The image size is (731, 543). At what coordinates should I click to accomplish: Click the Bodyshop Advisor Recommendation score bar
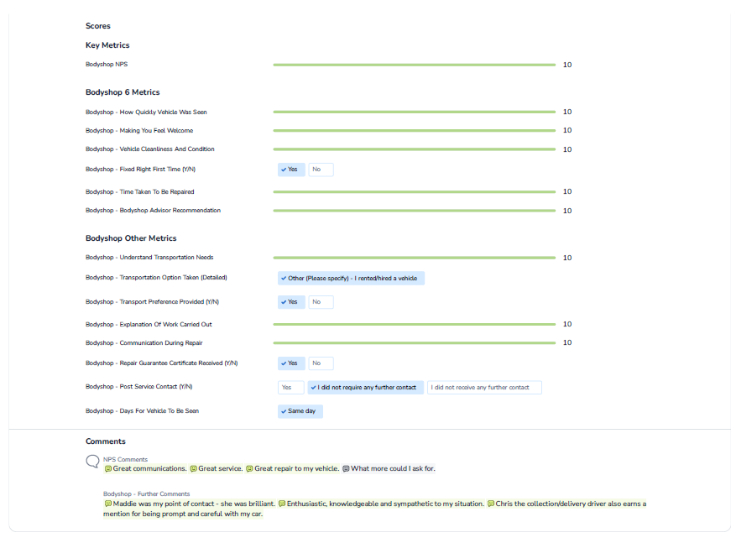point(414,211)
